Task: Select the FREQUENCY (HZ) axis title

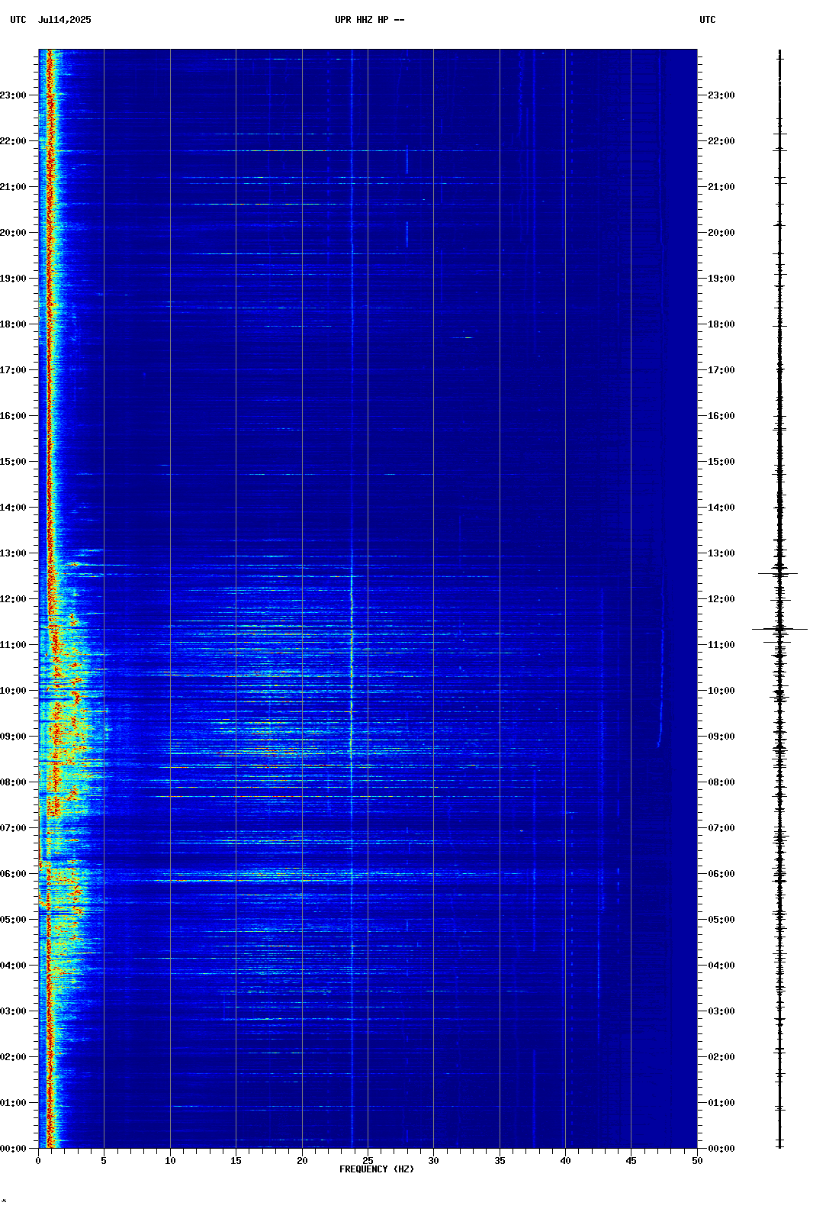Action: (x=377, y=1169)
